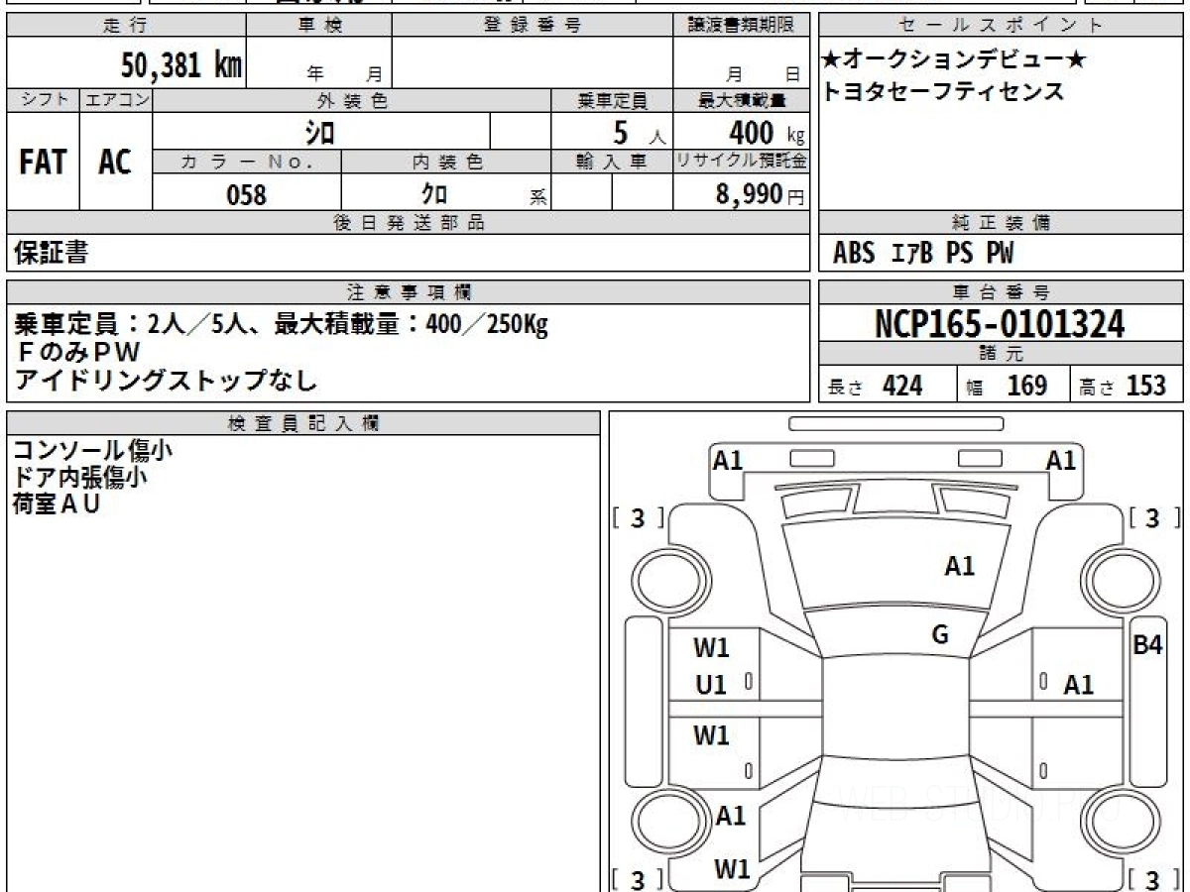Viewport: 1190px width, 892px height.
Task: Click the A1 mark on the hood
Action: click(960, 566)
